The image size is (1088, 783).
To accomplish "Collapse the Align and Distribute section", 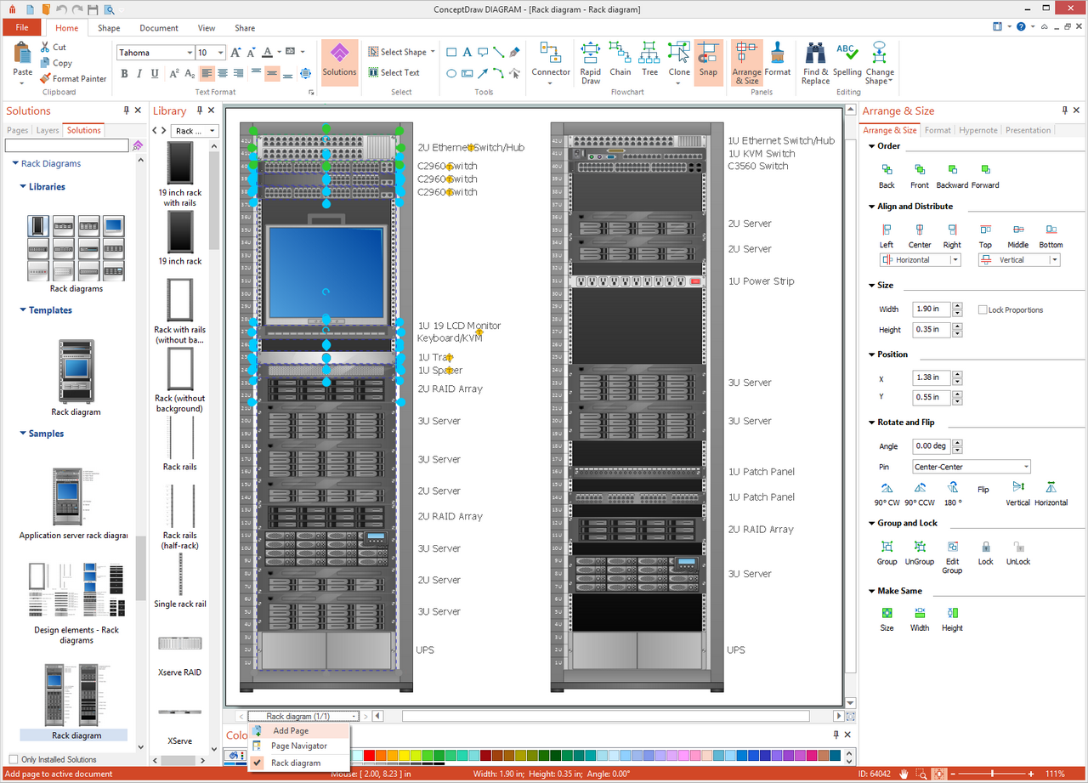I will pos(872,207).
